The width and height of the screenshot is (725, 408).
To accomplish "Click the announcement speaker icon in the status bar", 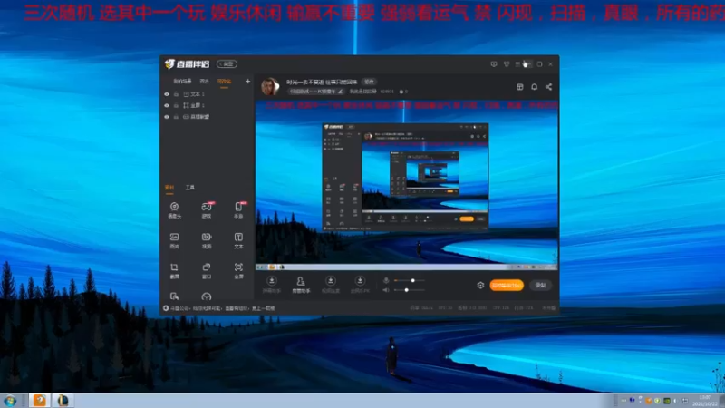I will tap(166, 308).
